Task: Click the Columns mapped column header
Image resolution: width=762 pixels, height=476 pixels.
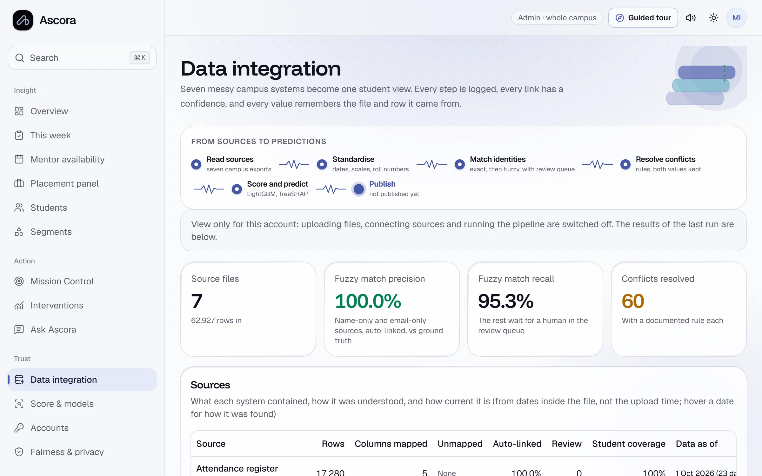Action: 391,444
